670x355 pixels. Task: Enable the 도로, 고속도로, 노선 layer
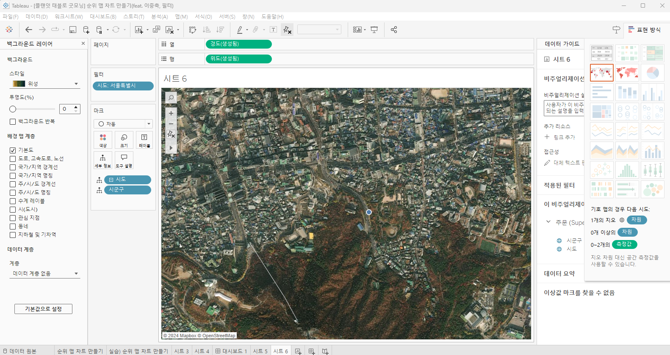tap(13, 158)
